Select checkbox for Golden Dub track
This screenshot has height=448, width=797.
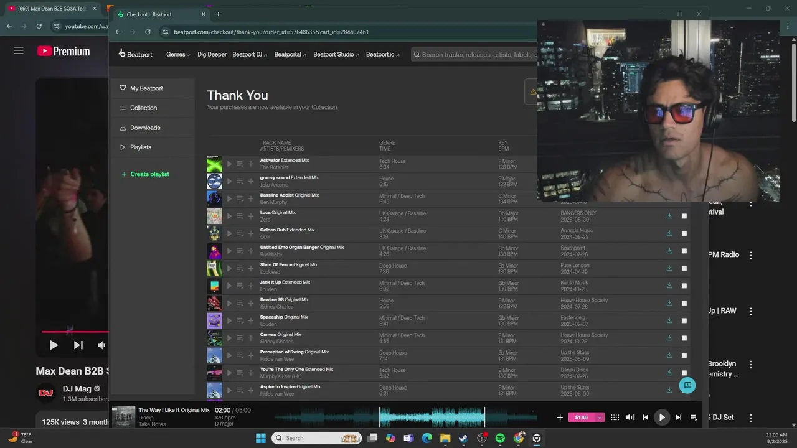click(x=684, y=233)
